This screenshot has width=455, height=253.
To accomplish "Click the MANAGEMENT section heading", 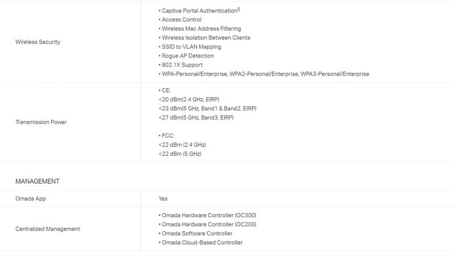I will click(38, 181).
